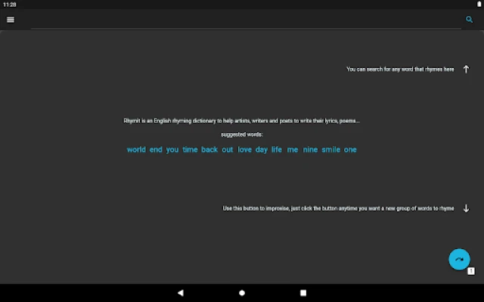
Task: Click the "Use this button to improvise" hint
Action: [338, 208]
